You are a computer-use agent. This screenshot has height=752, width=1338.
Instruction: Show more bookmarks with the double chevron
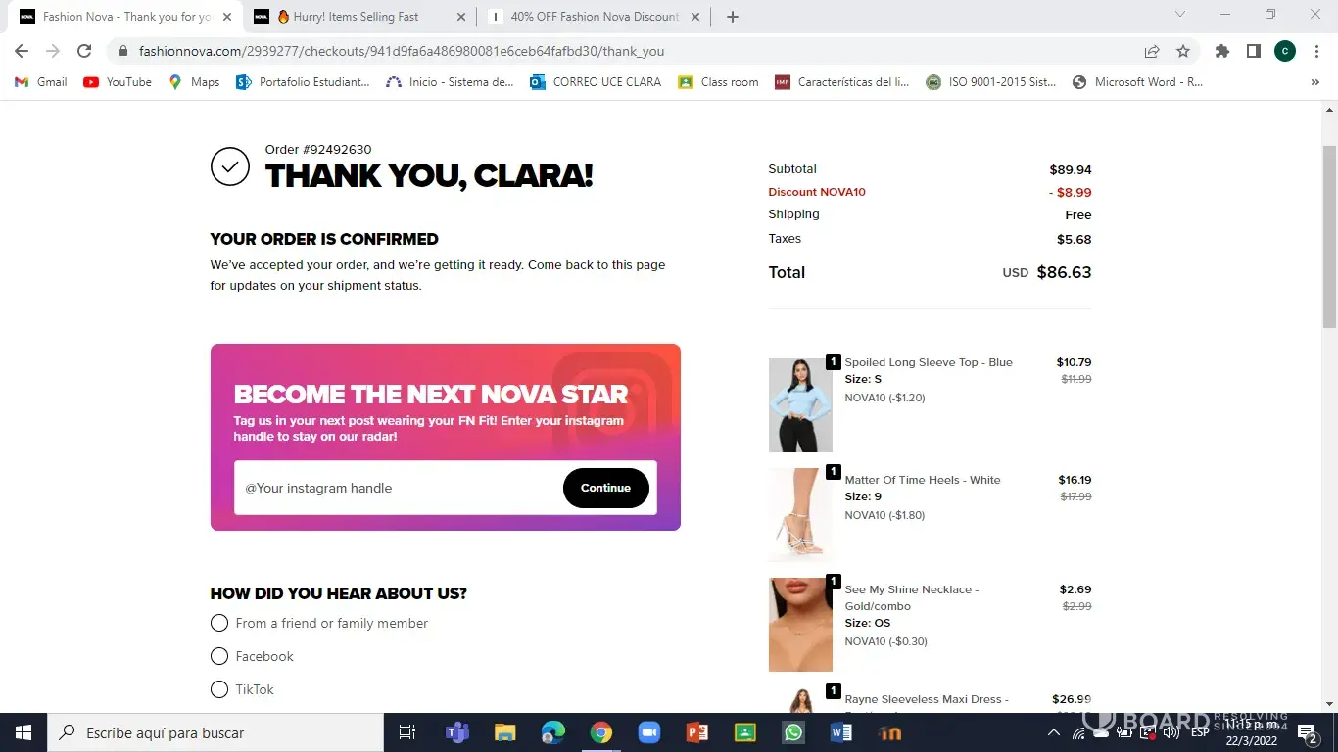[x=1314, y=82]
